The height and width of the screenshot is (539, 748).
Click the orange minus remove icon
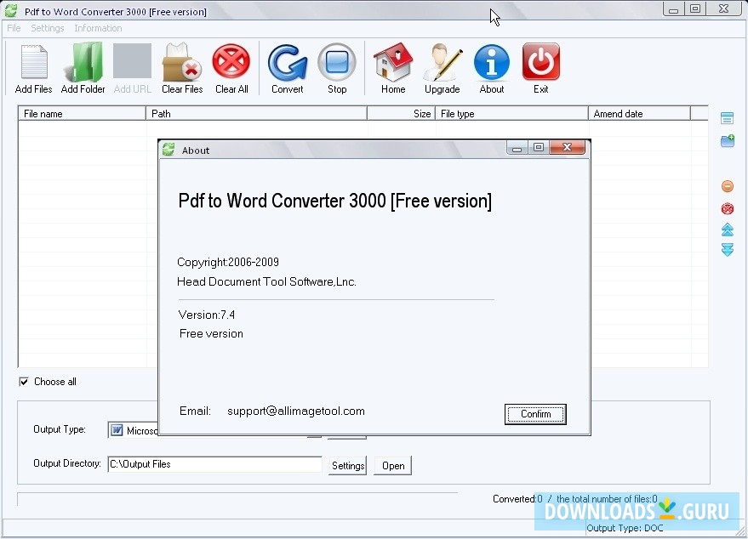(728, 186)
